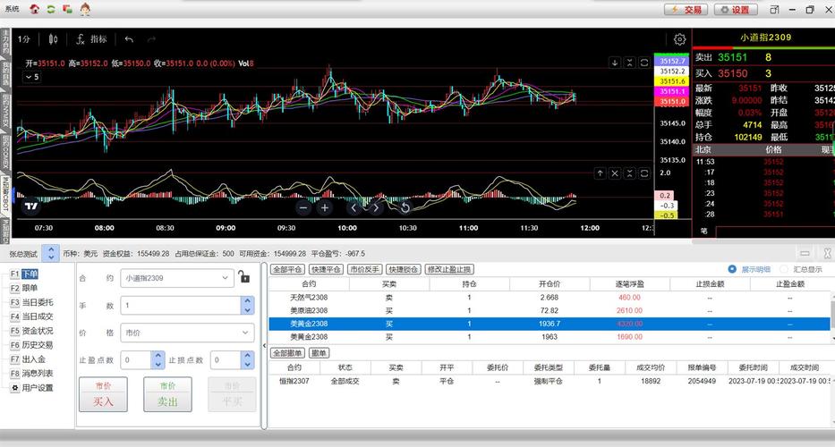Open the candlestick chart style icon
The image size is (835, 447).
pyautogui.click(x=54, y=38)
